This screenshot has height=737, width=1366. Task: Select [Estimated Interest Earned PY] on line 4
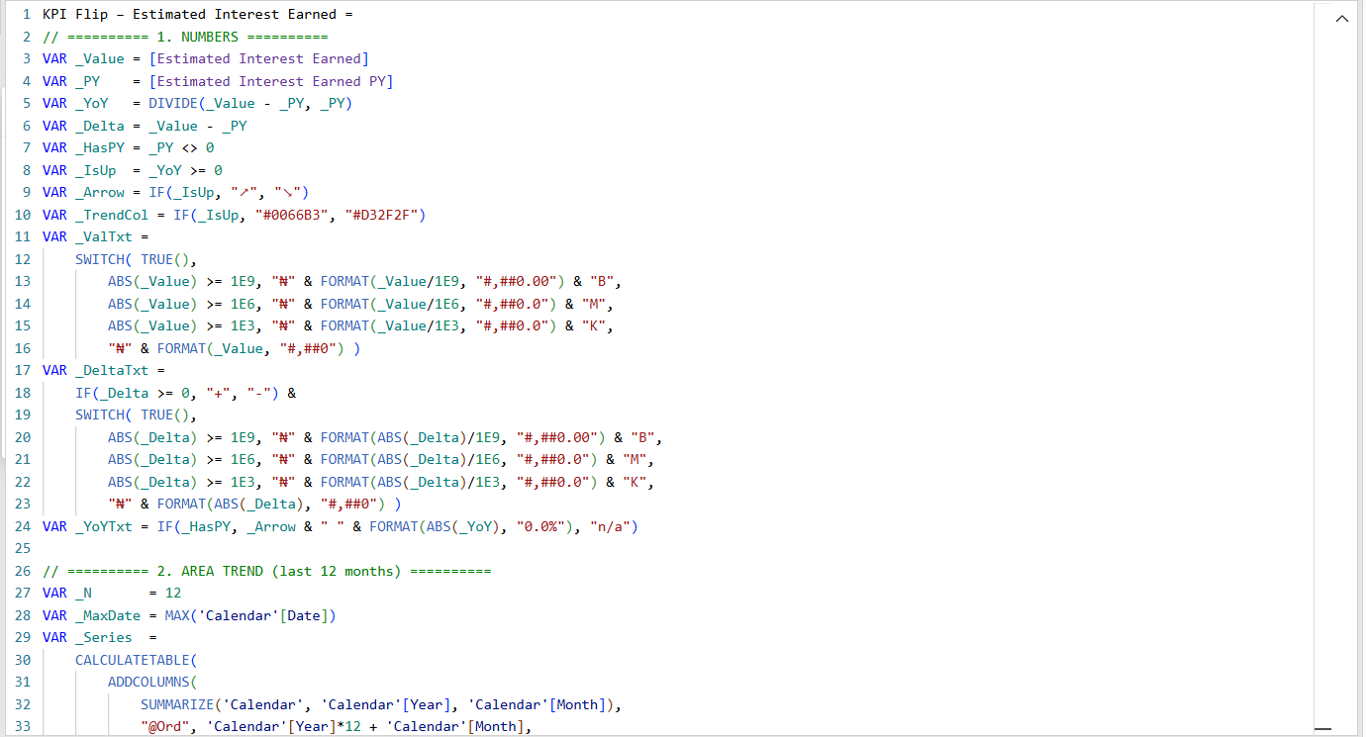tap(271, 81)
